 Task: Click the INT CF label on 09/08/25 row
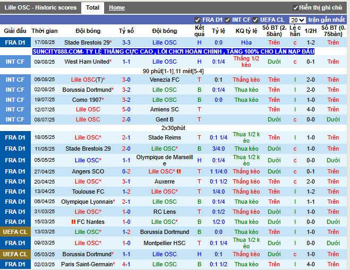tap(15, 62)
